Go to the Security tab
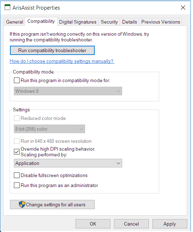 (109, 22)
